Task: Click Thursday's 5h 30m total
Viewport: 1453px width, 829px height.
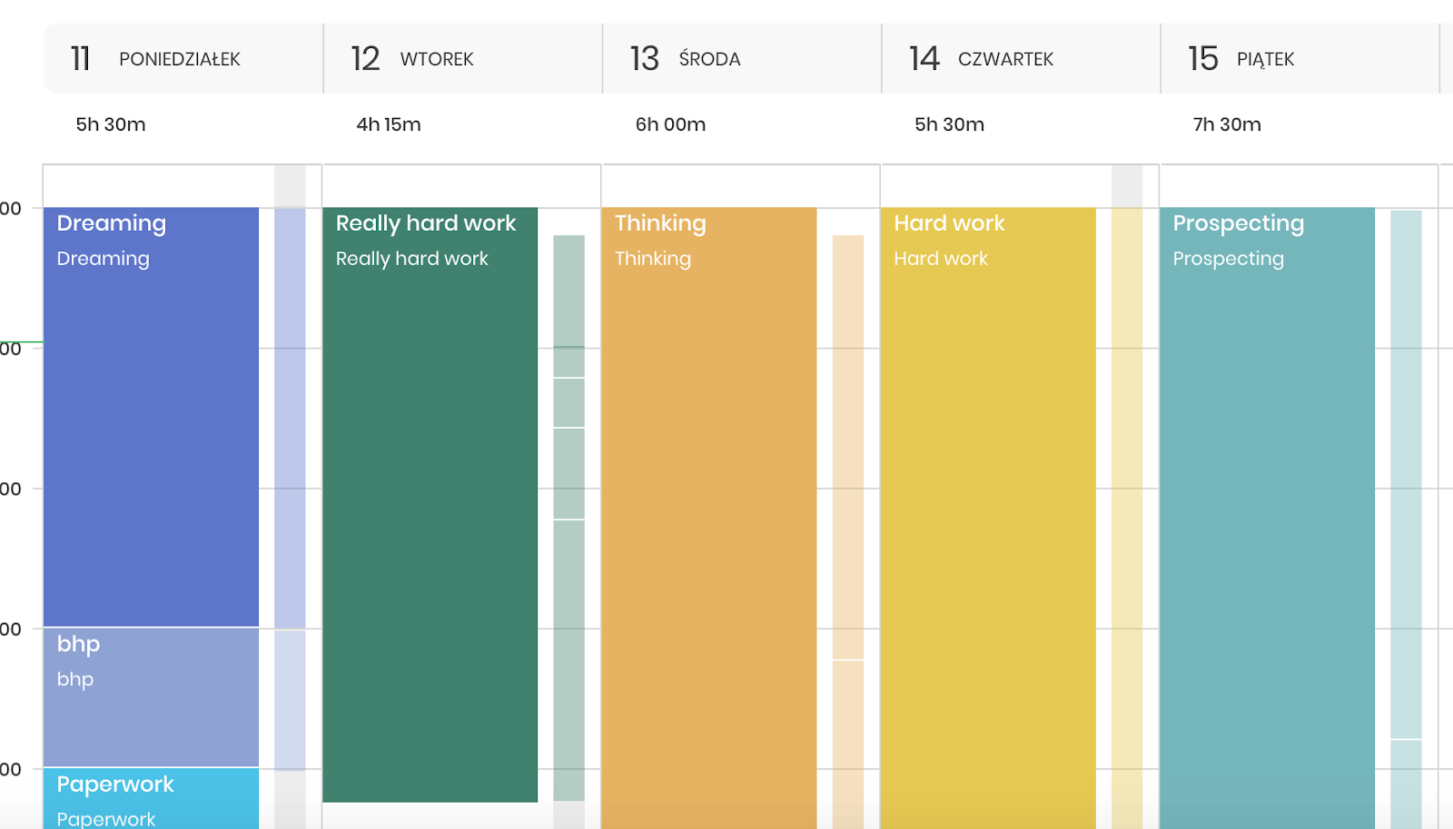Action: [949, 124]
